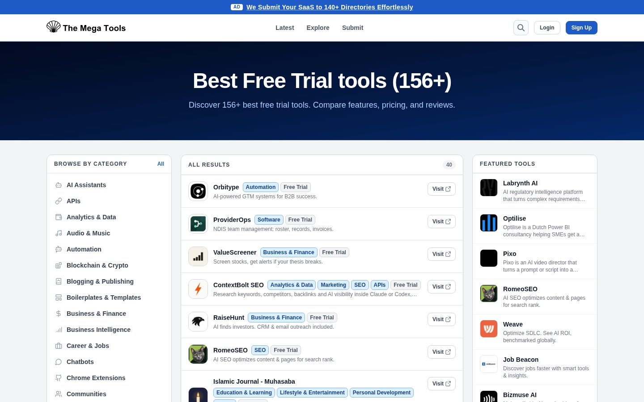Open the RomeoSEO cat logo in results
This screenshot has height=402, width=644.
point(198,354)
